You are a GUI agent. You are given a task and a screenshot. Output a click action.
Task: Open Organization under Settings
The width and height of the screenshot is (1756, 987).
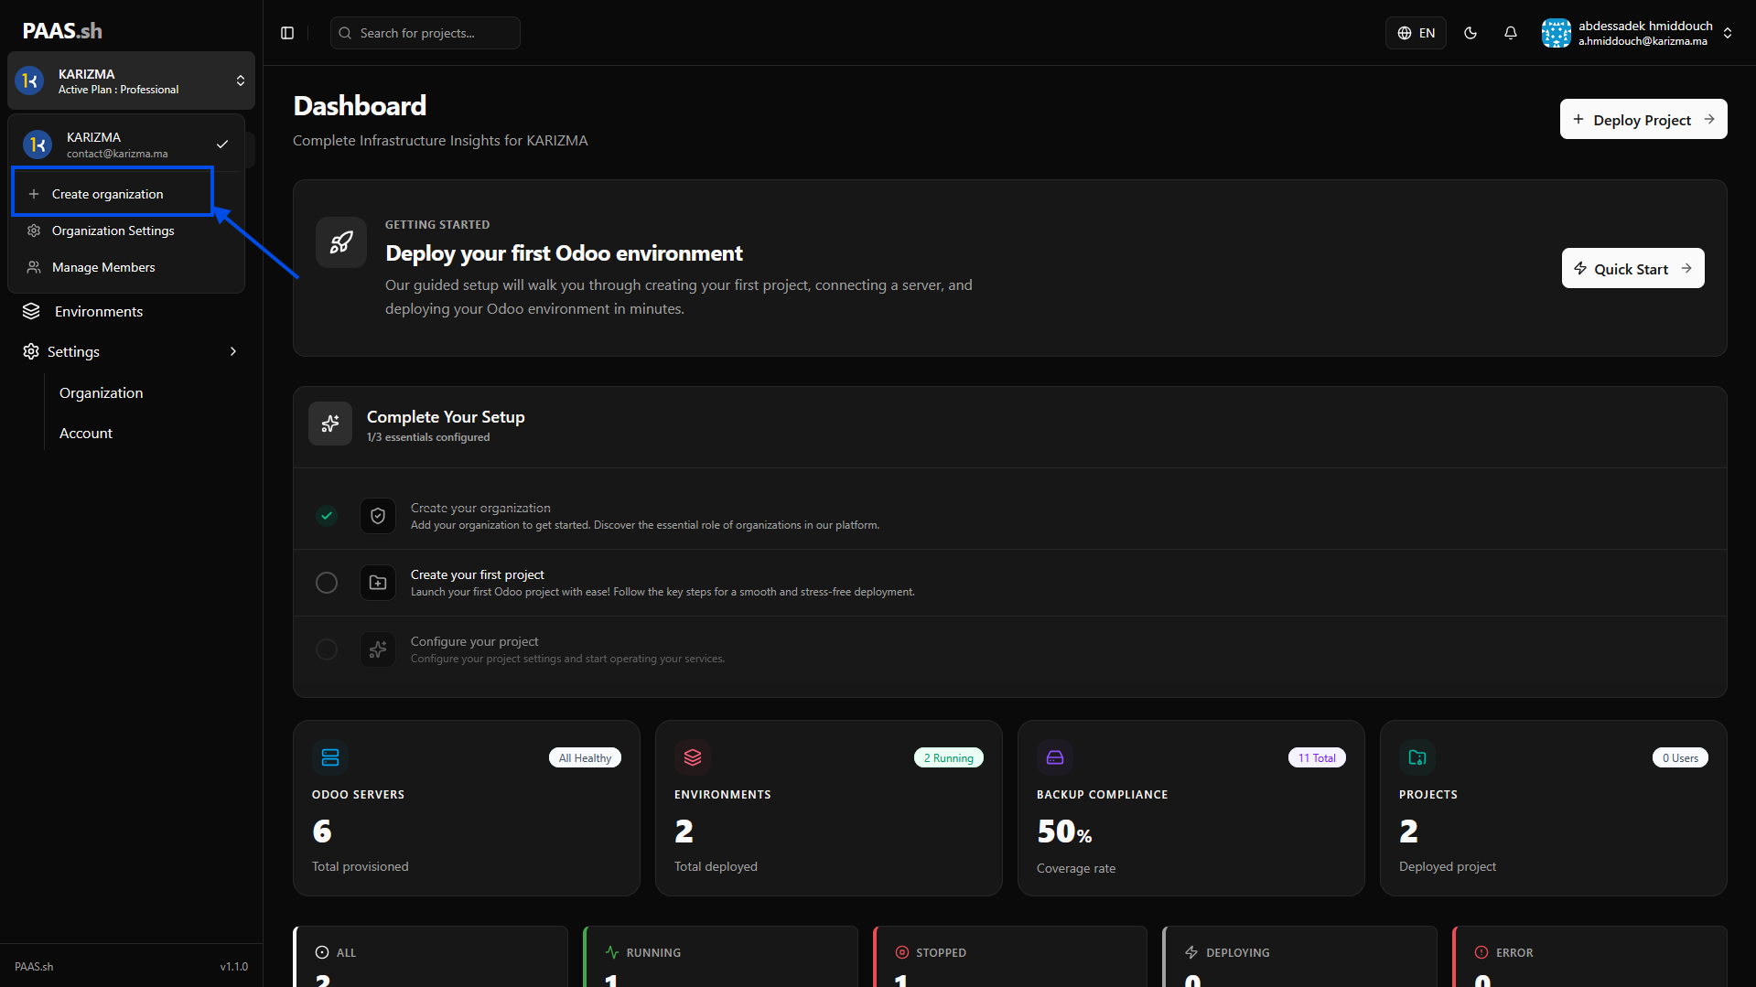101,392
